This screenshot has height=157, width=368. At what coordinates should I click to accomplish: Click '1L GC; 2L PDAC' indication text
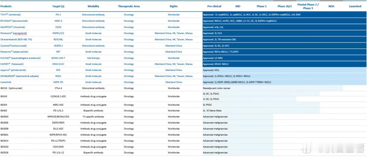point(211,99)
